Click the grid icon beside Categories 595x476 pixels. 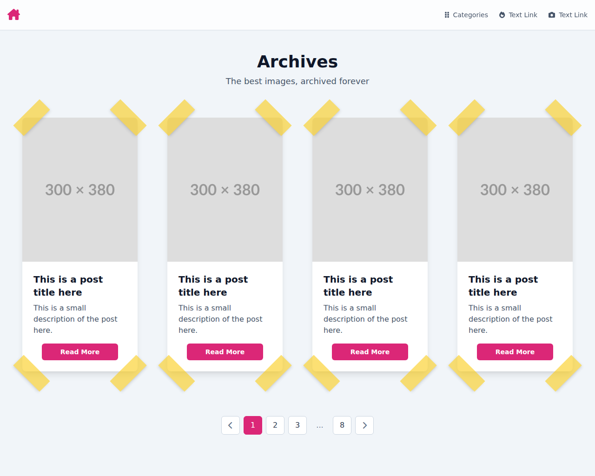coord(446,14)
